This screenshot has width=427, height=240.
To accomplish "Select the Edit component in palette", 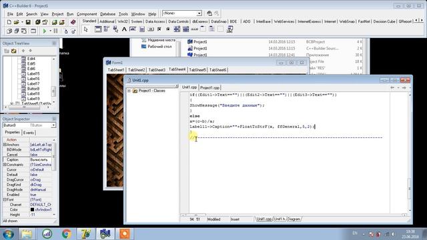I will [133, 29].
